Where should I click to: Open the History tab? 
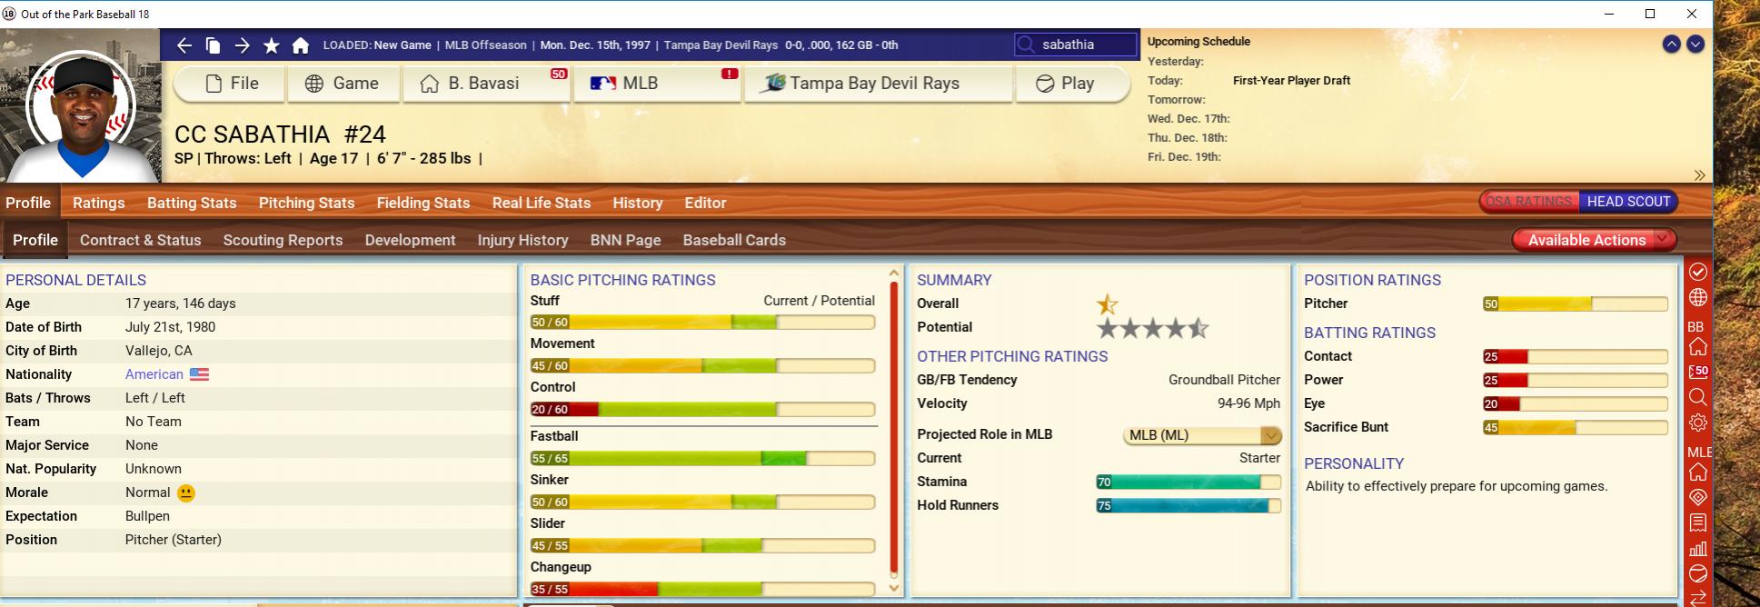(x=637, y=203)
